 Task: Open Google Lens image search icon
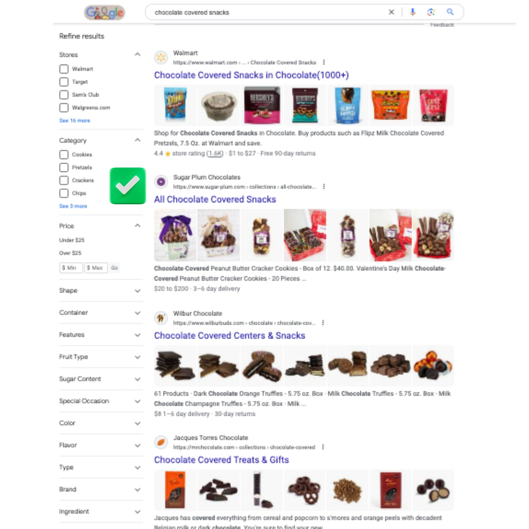tap(431, 12)
